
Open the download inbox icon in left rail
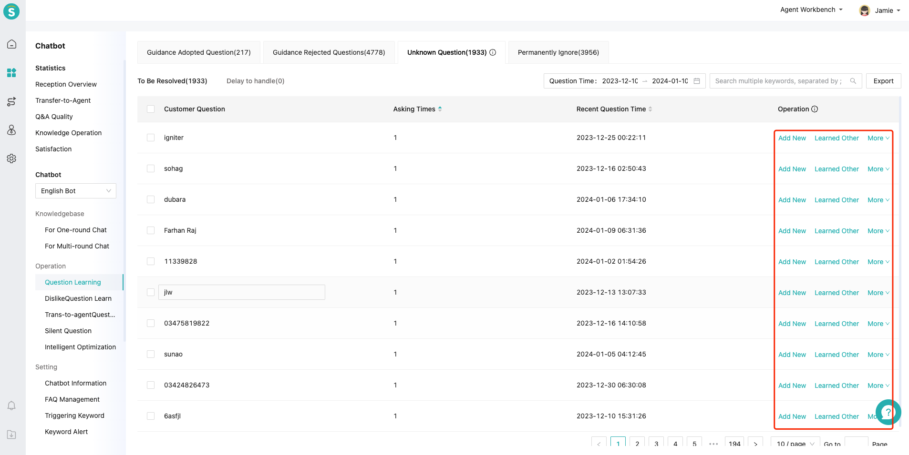click(x=11, y=435)
